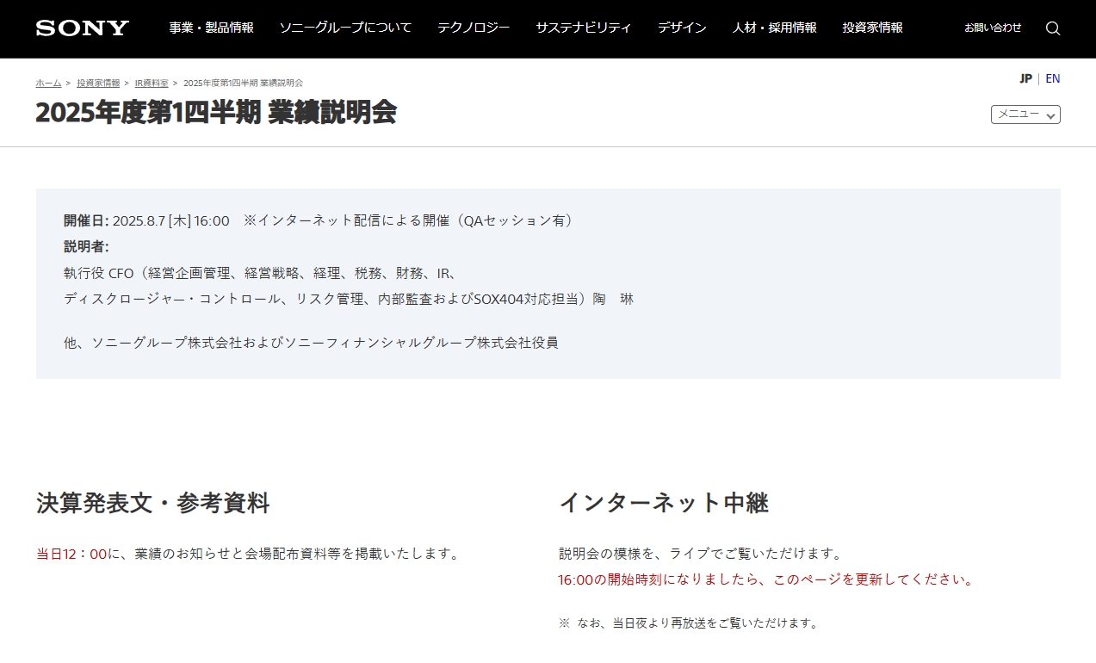Open テクノロジー menu
The height and width of the screenshot is (663, 1096).
(474, 28)
